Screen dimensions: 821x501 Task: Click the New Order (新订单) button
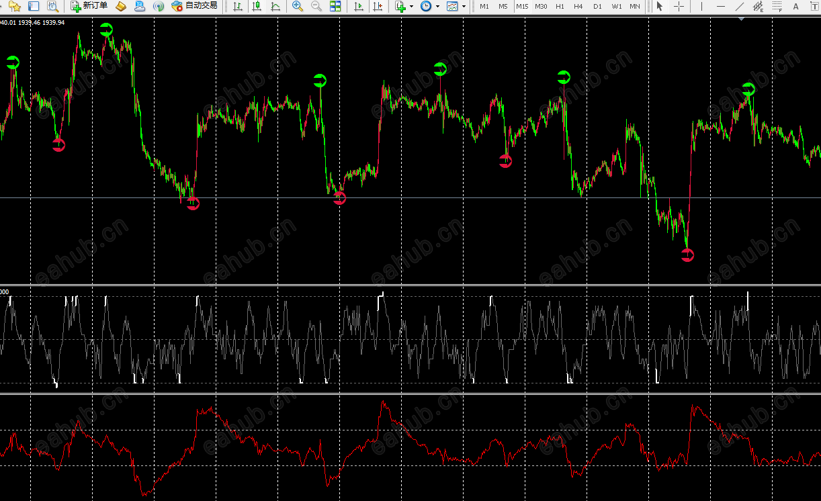click(x=89, y=6)
